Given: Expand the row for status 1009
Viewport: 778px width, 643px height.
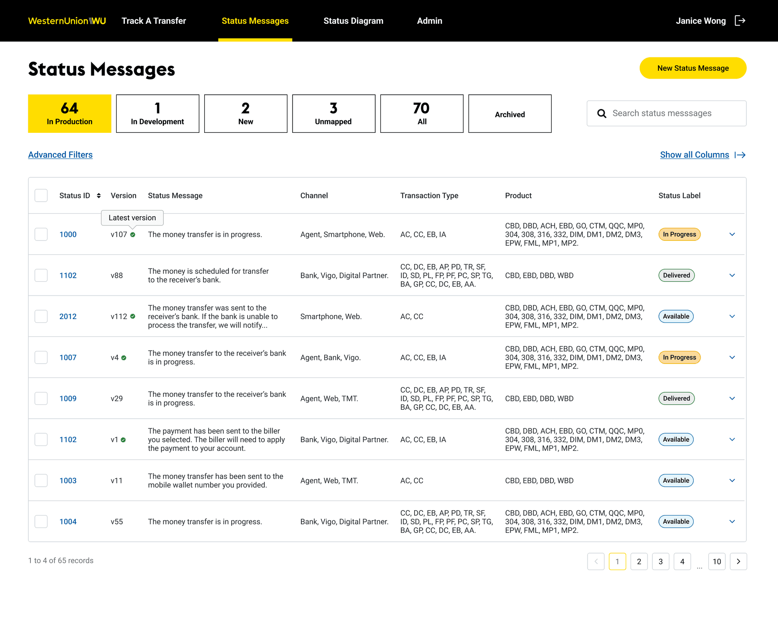Looking at the screenshot, I should coord(732,398).
